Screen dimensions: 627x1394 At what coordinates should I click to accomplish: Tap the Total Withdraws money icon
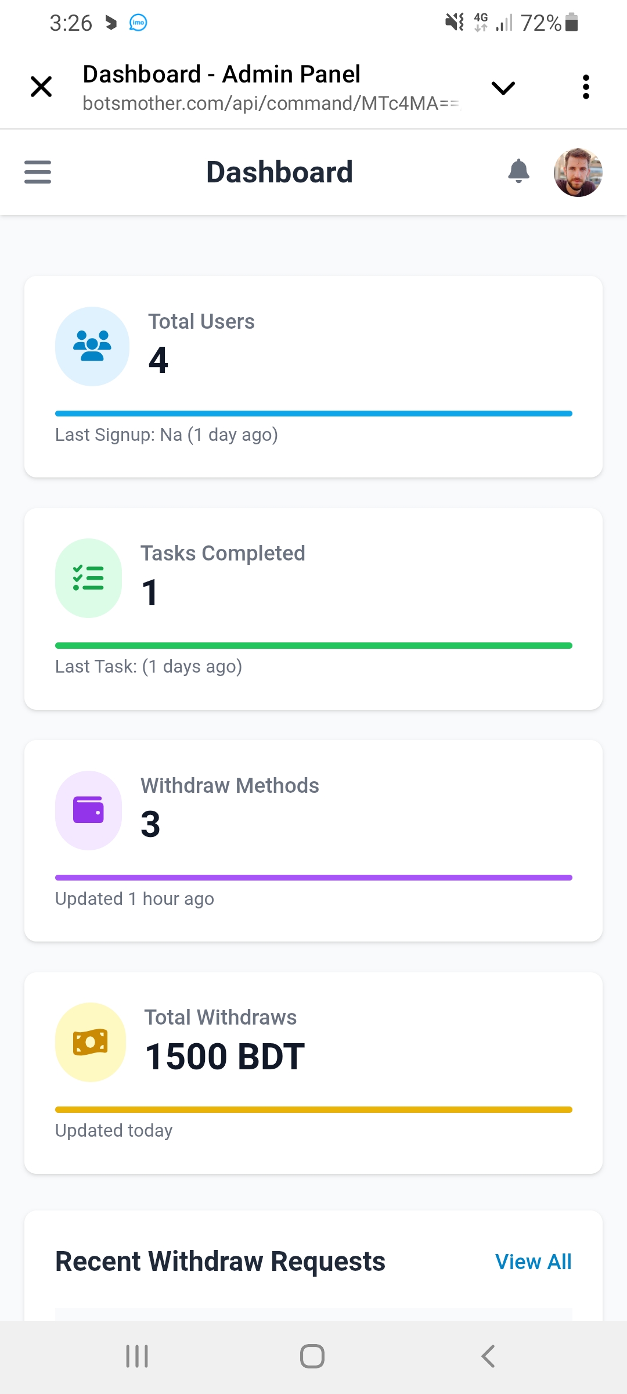pos(90,1042)
